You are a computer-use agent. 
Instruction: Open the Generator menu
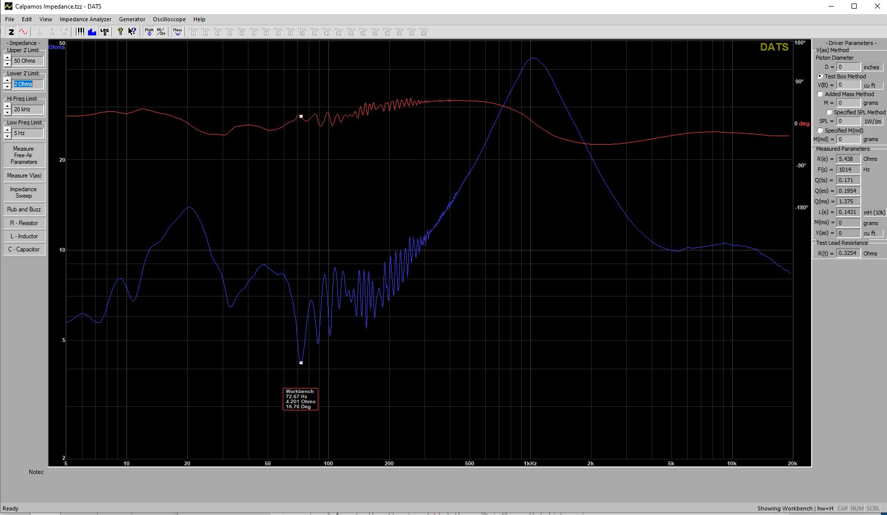(132, 19)
